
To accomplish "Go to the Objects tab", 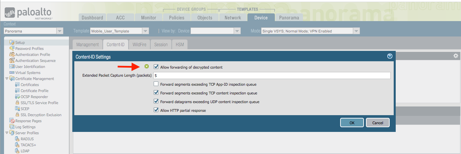I will [205, 18].
